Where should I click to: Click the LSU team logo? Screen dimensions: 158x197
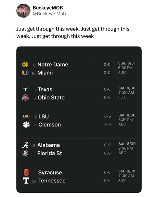[26, 116]
